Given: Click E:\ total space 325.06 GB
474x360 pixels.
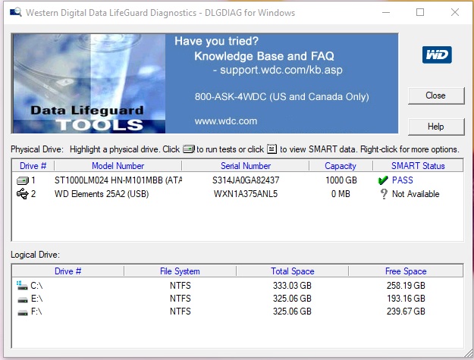Looking at the screenshot, I should pos(292,299).
